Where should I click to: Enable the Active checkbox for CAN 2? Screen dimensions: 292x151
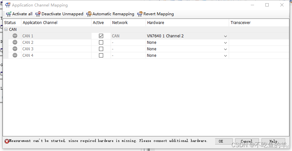click(x=101, y=42)
